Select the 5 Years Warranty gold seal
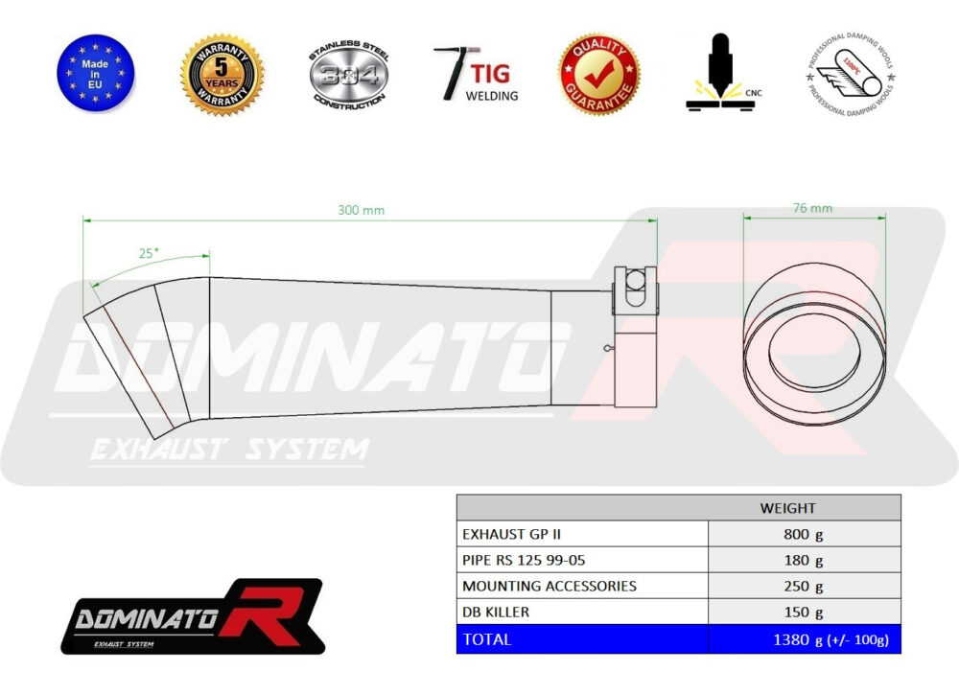Image resolution: width=959 pixels, height=694 pixels. (222, 74)
